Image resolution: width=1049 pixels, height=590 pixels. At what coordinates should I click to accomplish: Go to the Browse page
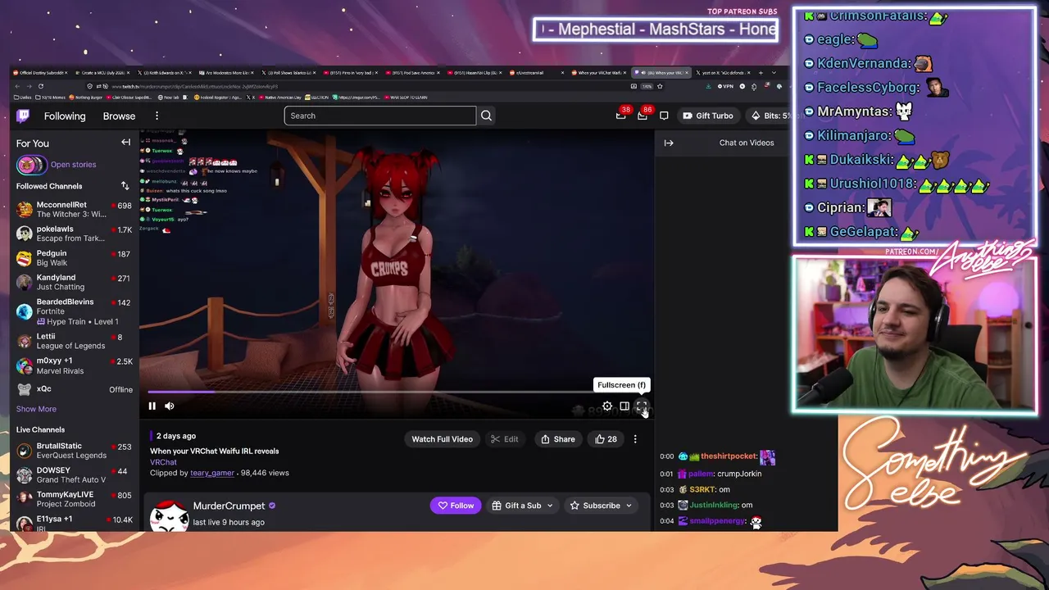pyautogui.click(x=119, y=116)
